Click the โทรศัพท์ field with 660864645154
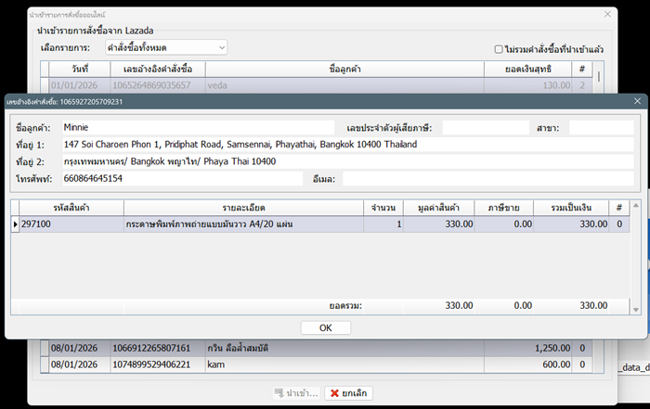Viewport: 650px width, 409px height. (181, 178)
